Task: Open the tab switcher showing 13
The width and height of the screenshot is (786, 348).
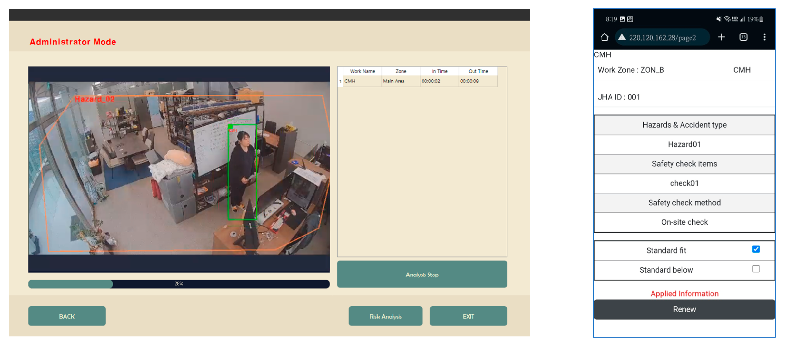Action: (x=743, y=37)
